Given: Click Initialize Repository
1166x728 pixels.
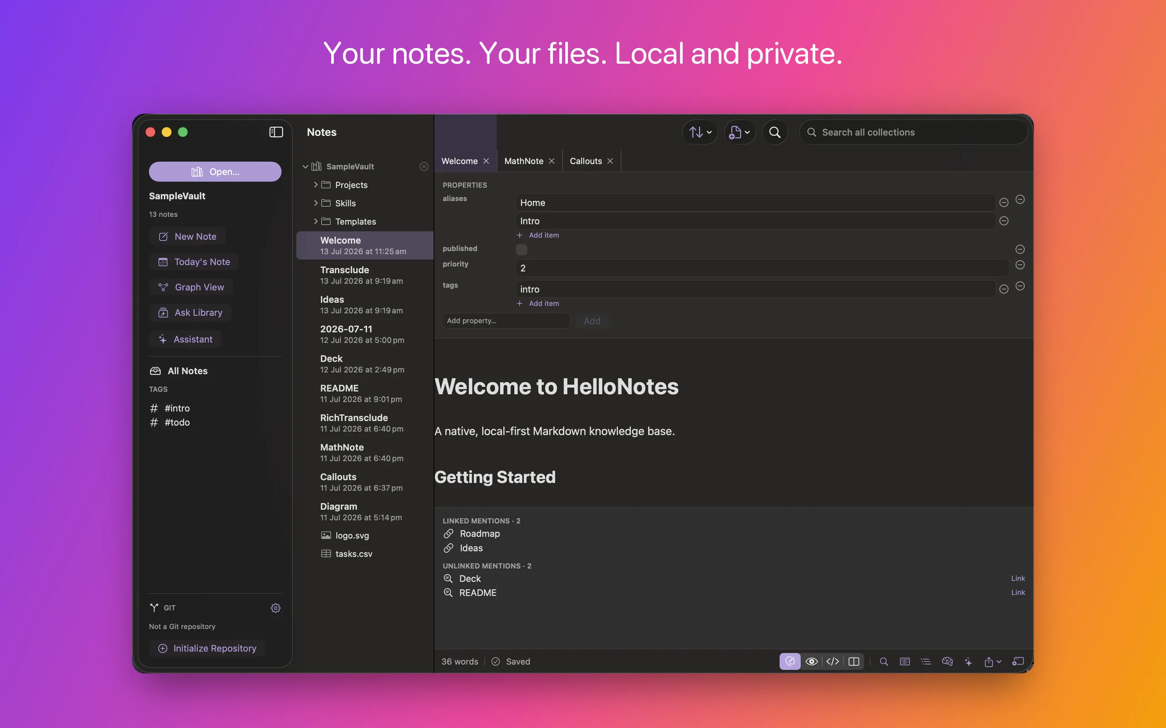Looking at the screenshot, I should [x=207, y=648].
